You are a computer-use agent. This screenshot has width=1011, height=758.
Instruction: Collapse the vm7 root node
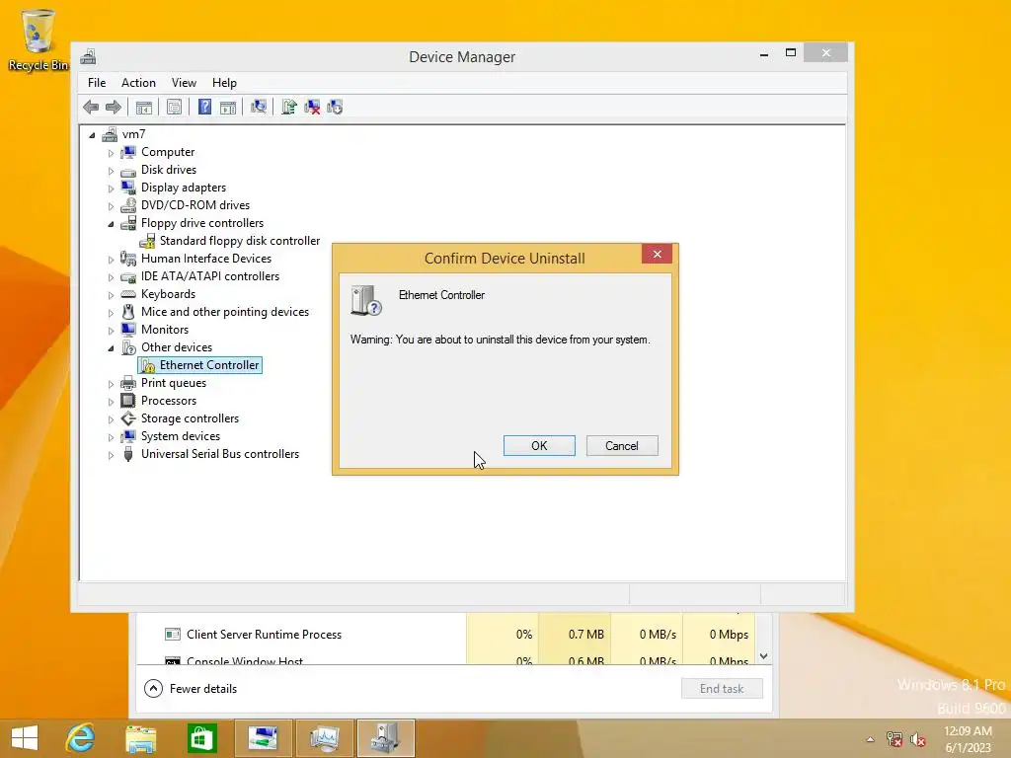92,135
